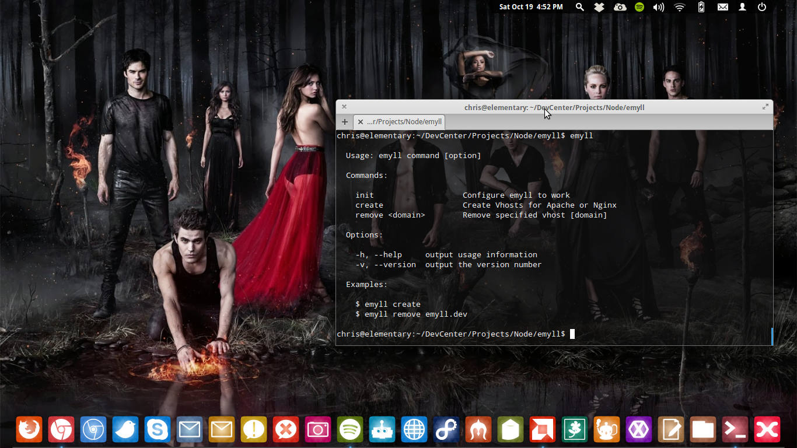Click the "Commands:" heading
Viewport: 797px width, 448px height.
(367, 176)
